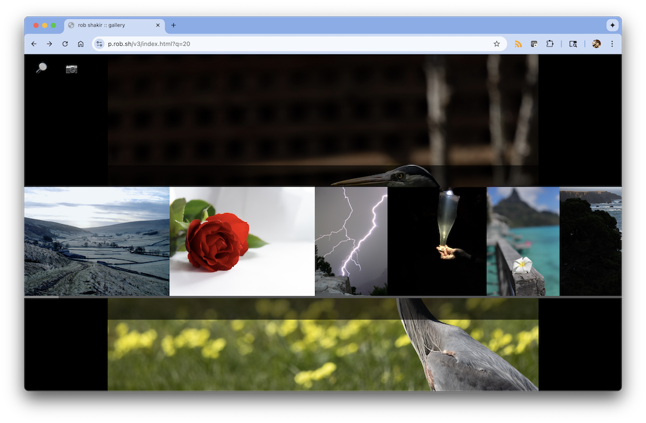646x423 pixels.
Task: Open the champagne glass thumbnail
Action: (437, 242)
